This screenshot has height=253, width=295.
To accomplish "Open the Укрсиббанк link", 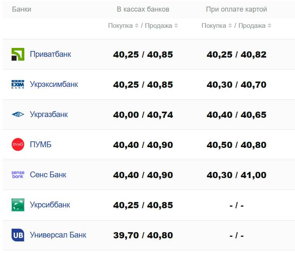I will click(50, 205).
